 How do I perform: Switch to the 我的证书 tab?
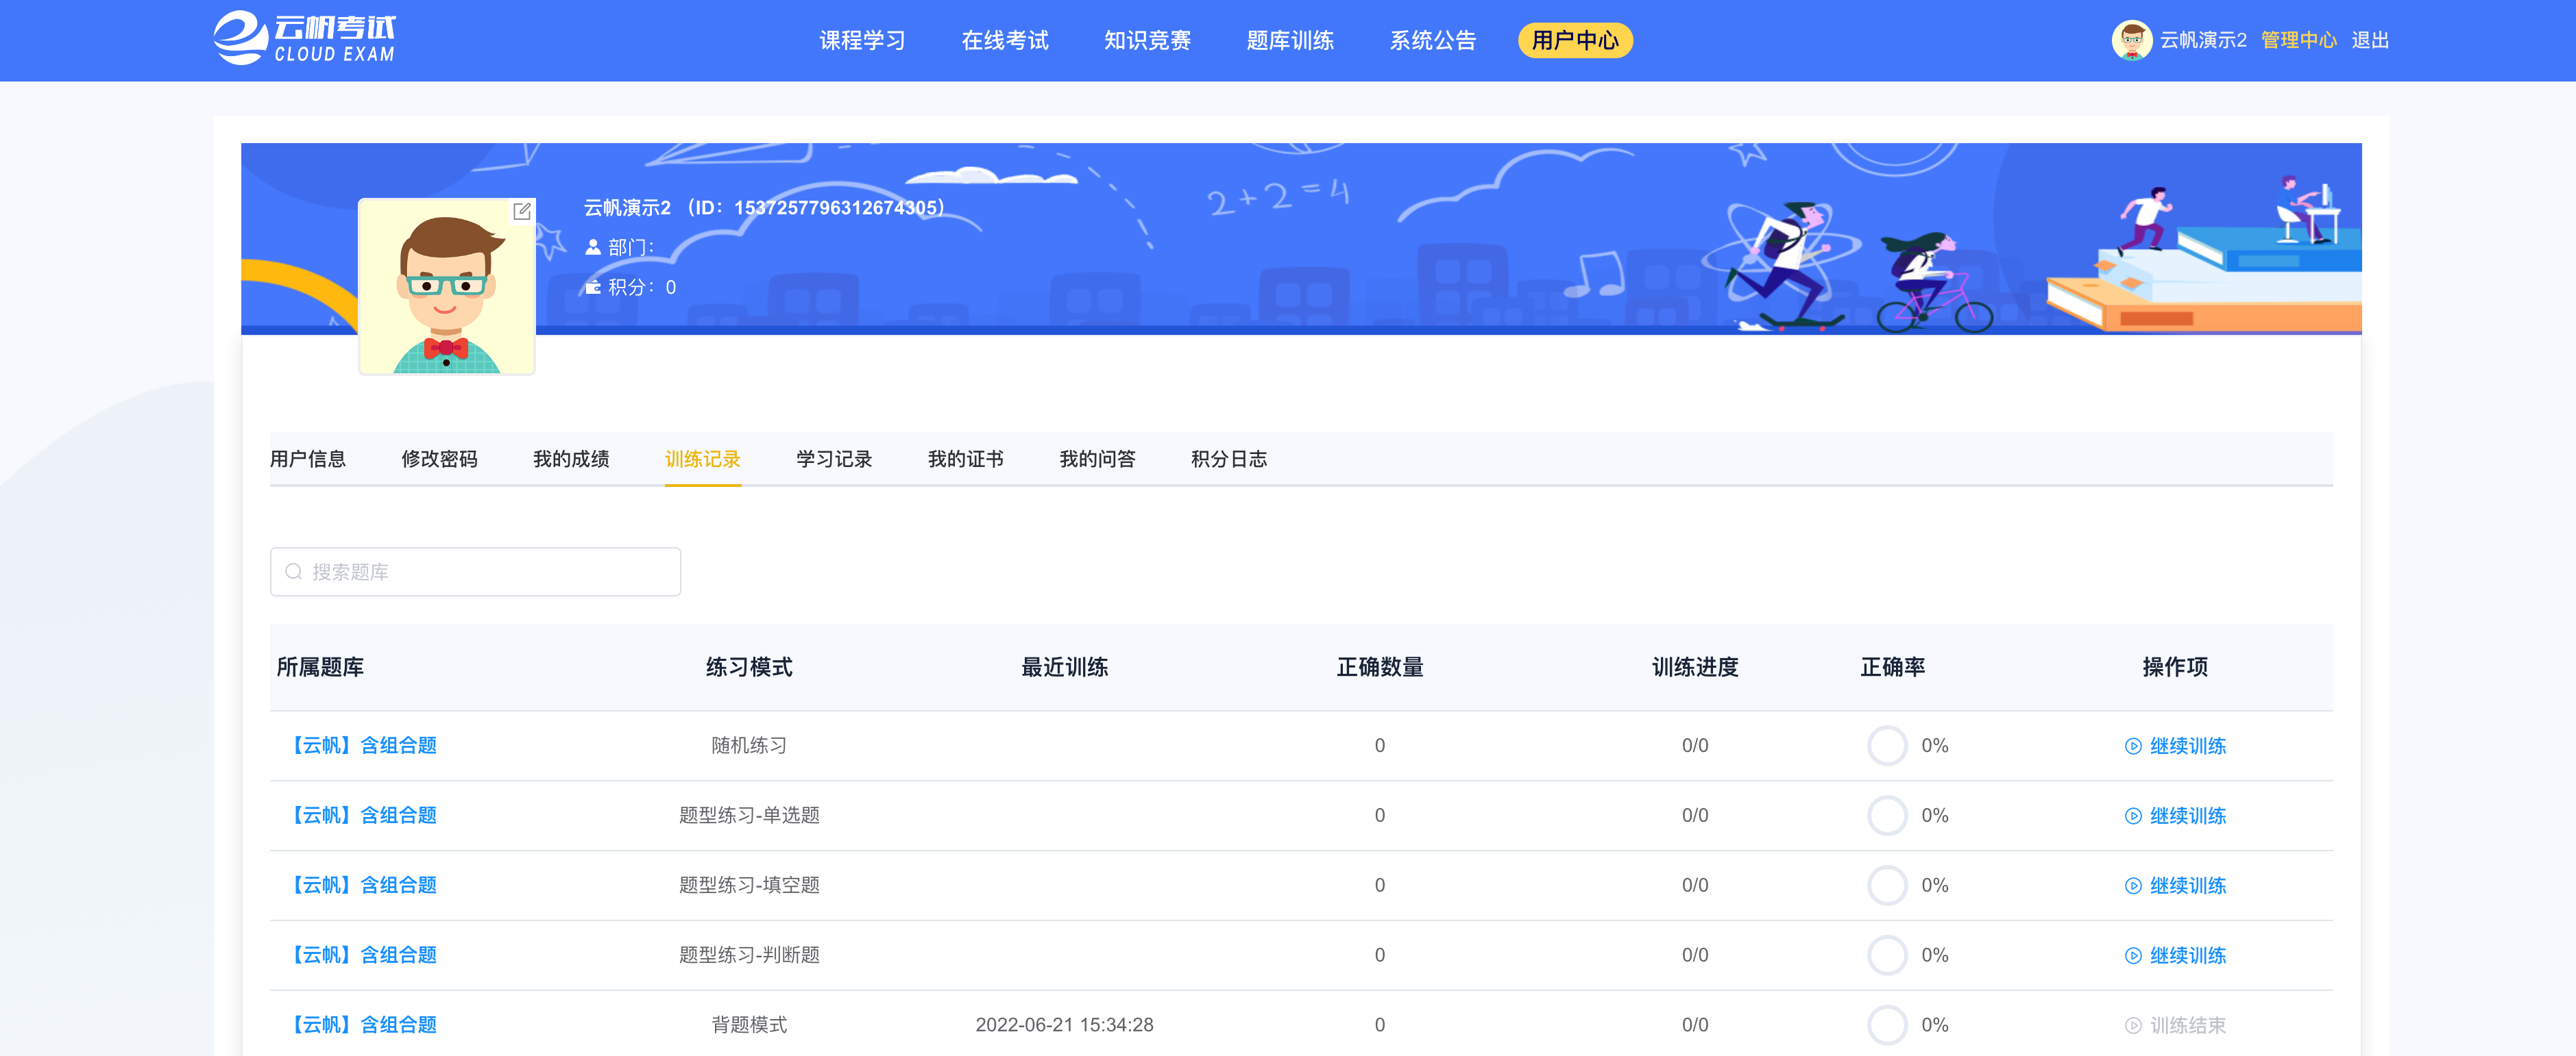click(966, 459)
